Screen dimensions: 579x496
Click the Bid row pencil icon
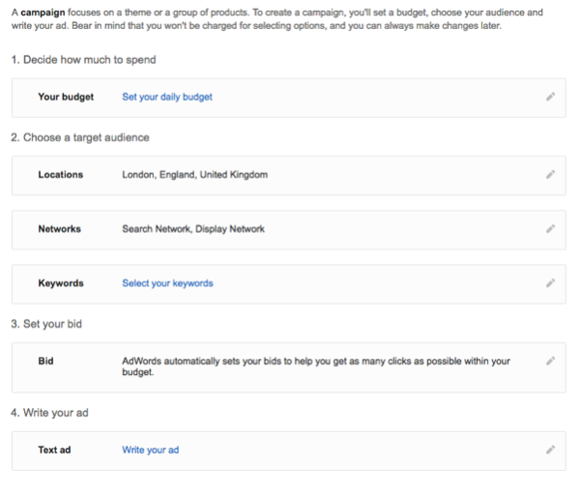click(x=550, y=361)
